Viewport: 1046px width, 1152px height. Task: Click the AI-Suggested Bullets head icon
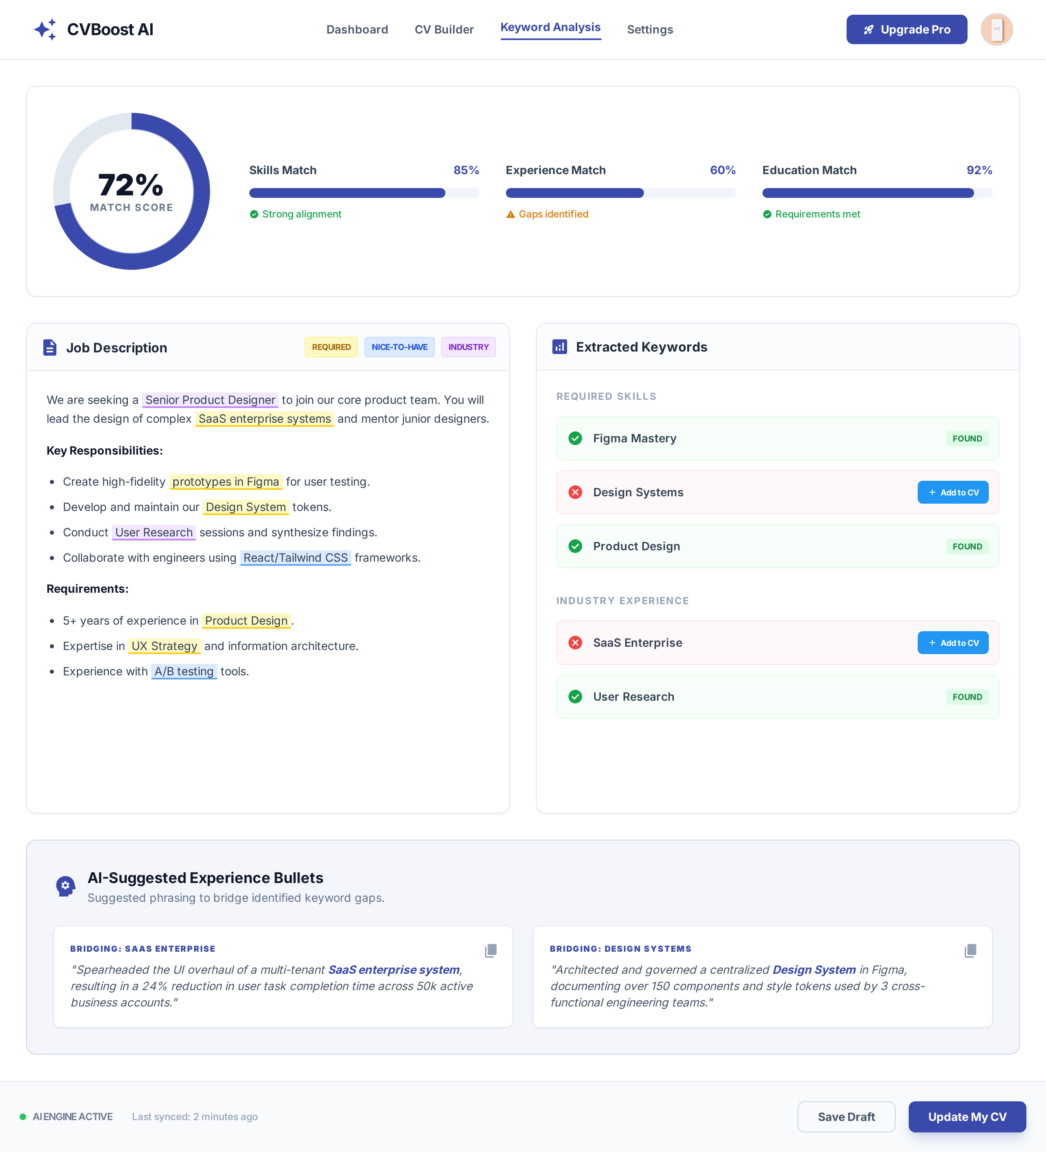pos(66,886)
